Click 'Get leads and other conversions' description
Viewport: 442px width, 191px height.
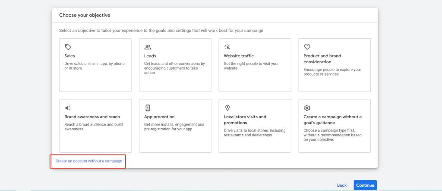174,68
